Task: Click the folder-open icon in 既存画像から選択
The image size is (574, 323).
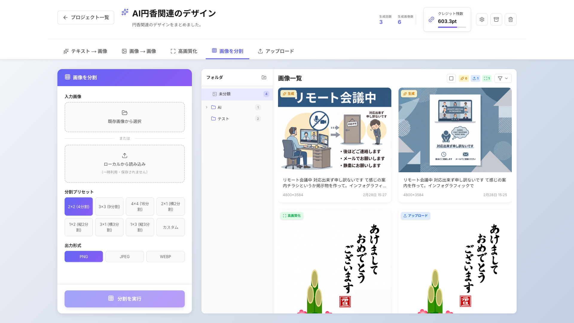Action: coord(124,113)
